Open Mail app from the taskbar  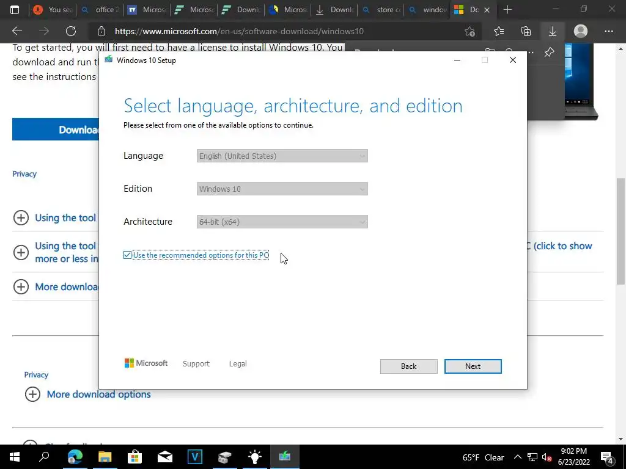point(164,457)
